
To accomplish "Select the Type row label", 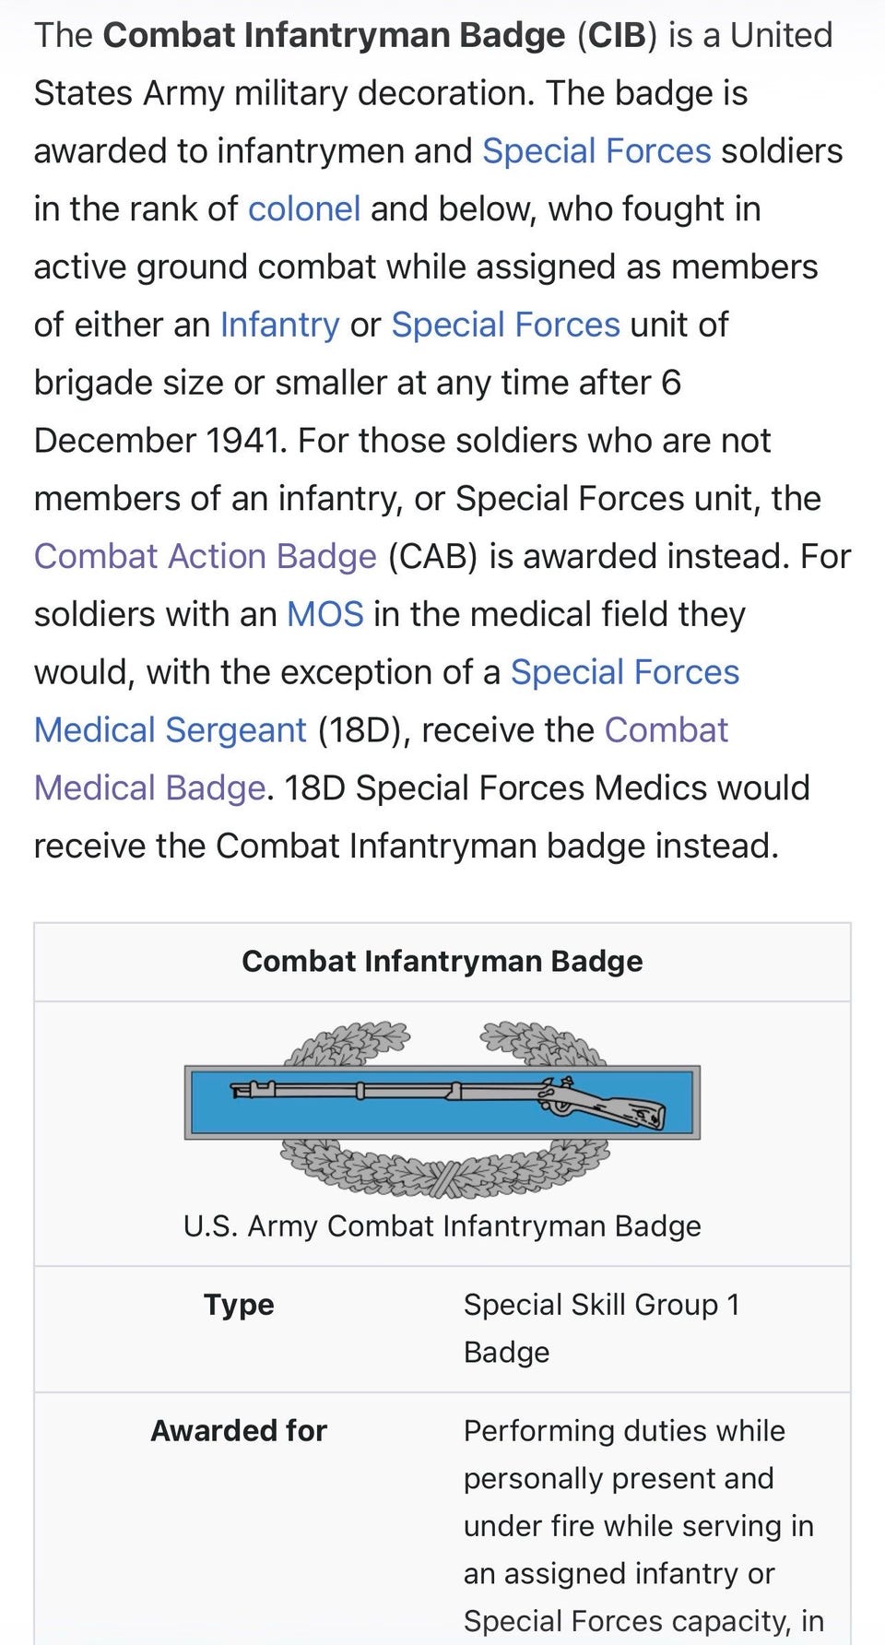I will [x=239, y=1305].
